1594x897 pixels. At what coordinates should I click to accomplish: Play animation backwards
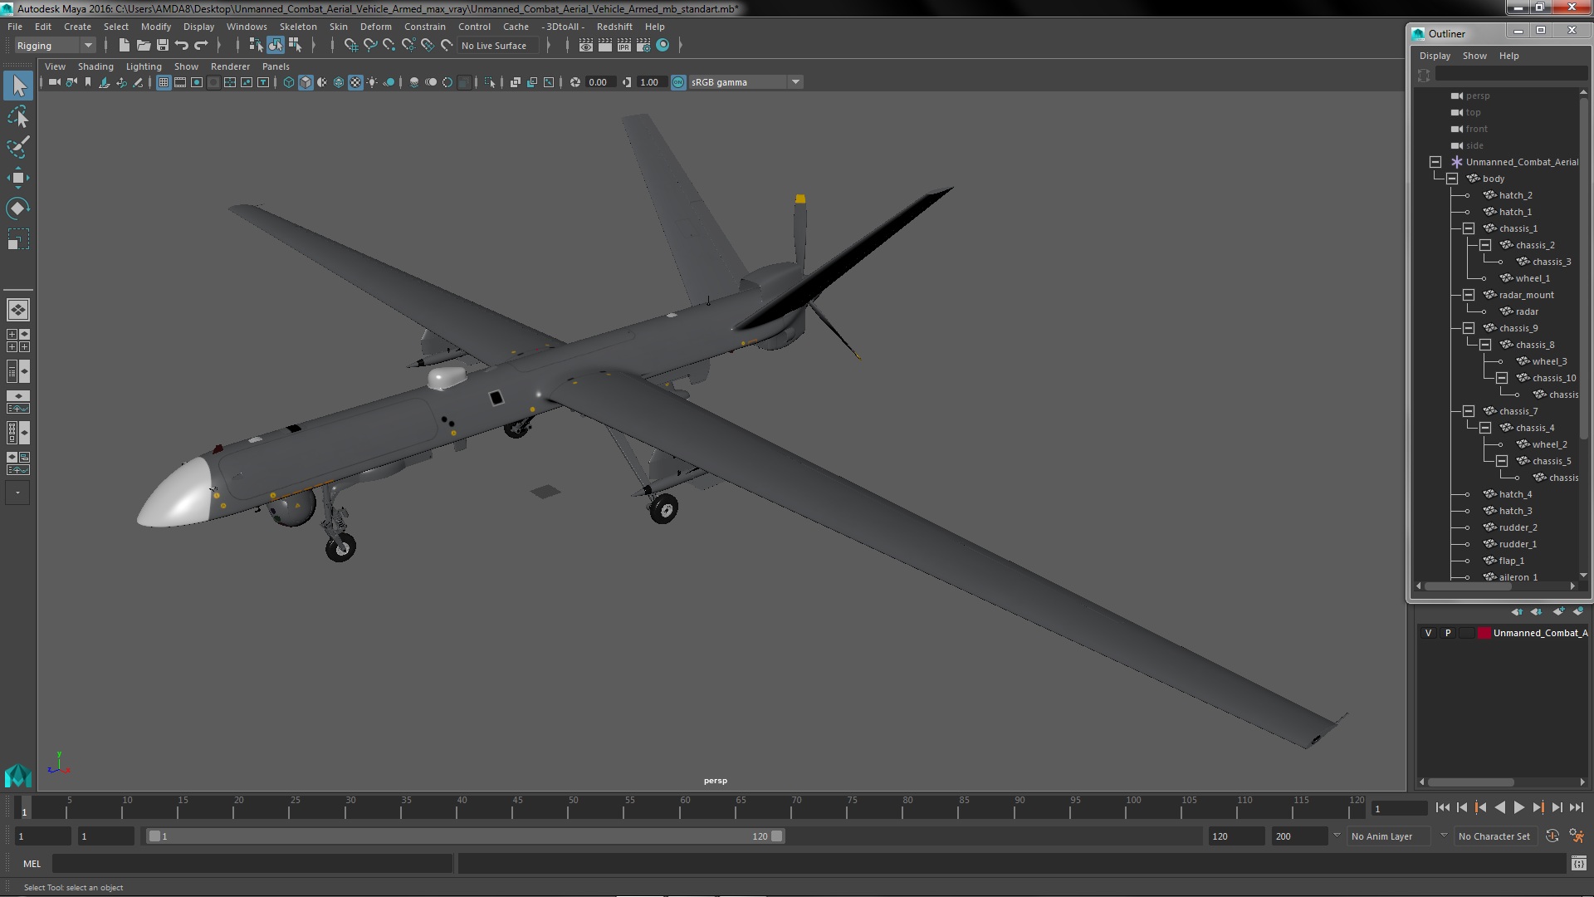(x=1499, y=807)
